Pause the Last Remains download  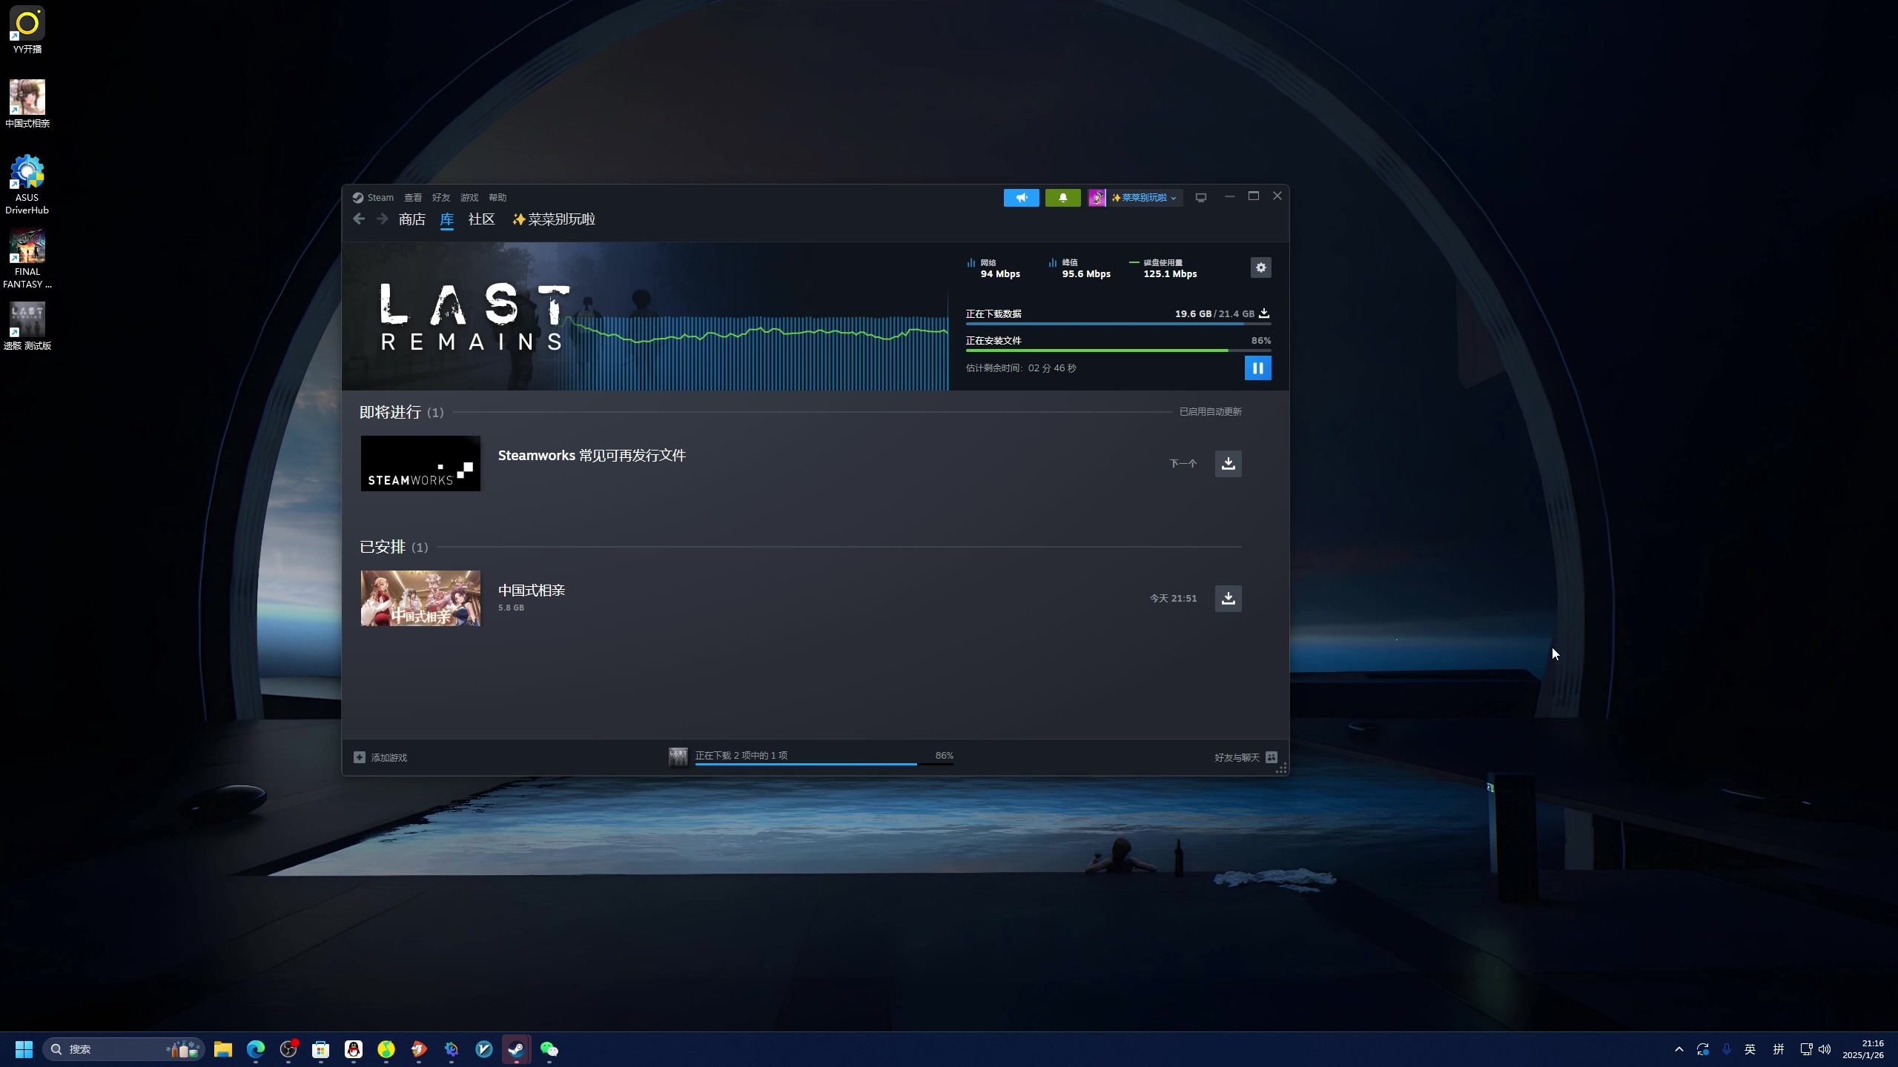click(1257, 368)
